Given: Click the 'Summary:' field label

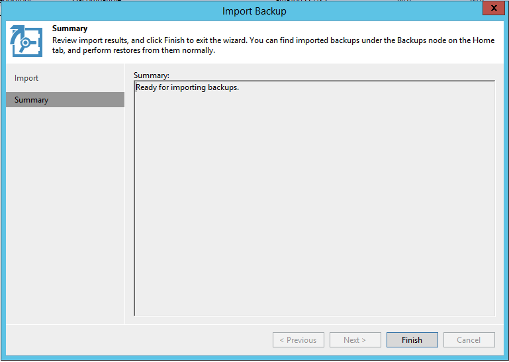Looking at the screenshot, I should click(152, 75).
